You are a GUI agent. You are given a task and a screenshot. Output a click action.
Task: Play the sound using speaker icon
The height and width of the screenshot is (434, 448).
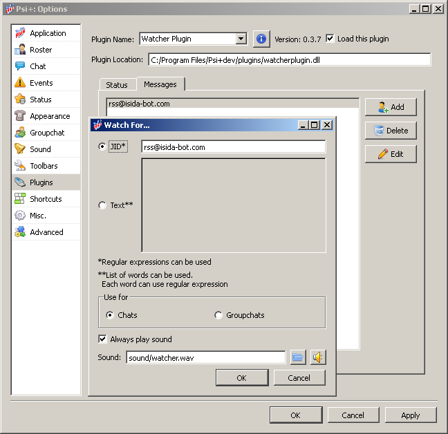[317, 357]
